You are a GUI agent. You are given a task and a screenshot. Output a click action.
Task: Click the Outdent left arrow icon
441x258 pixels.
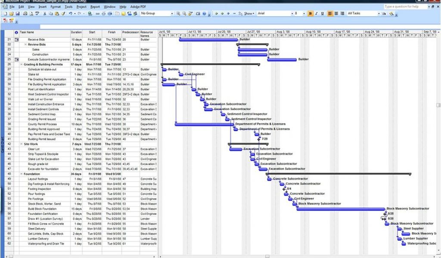point(216,13)
